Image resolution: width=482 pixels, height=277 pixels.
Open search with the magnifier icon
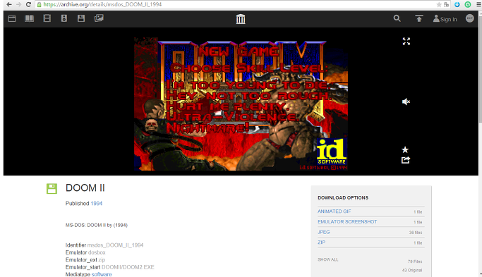click(x=397, y=18)
